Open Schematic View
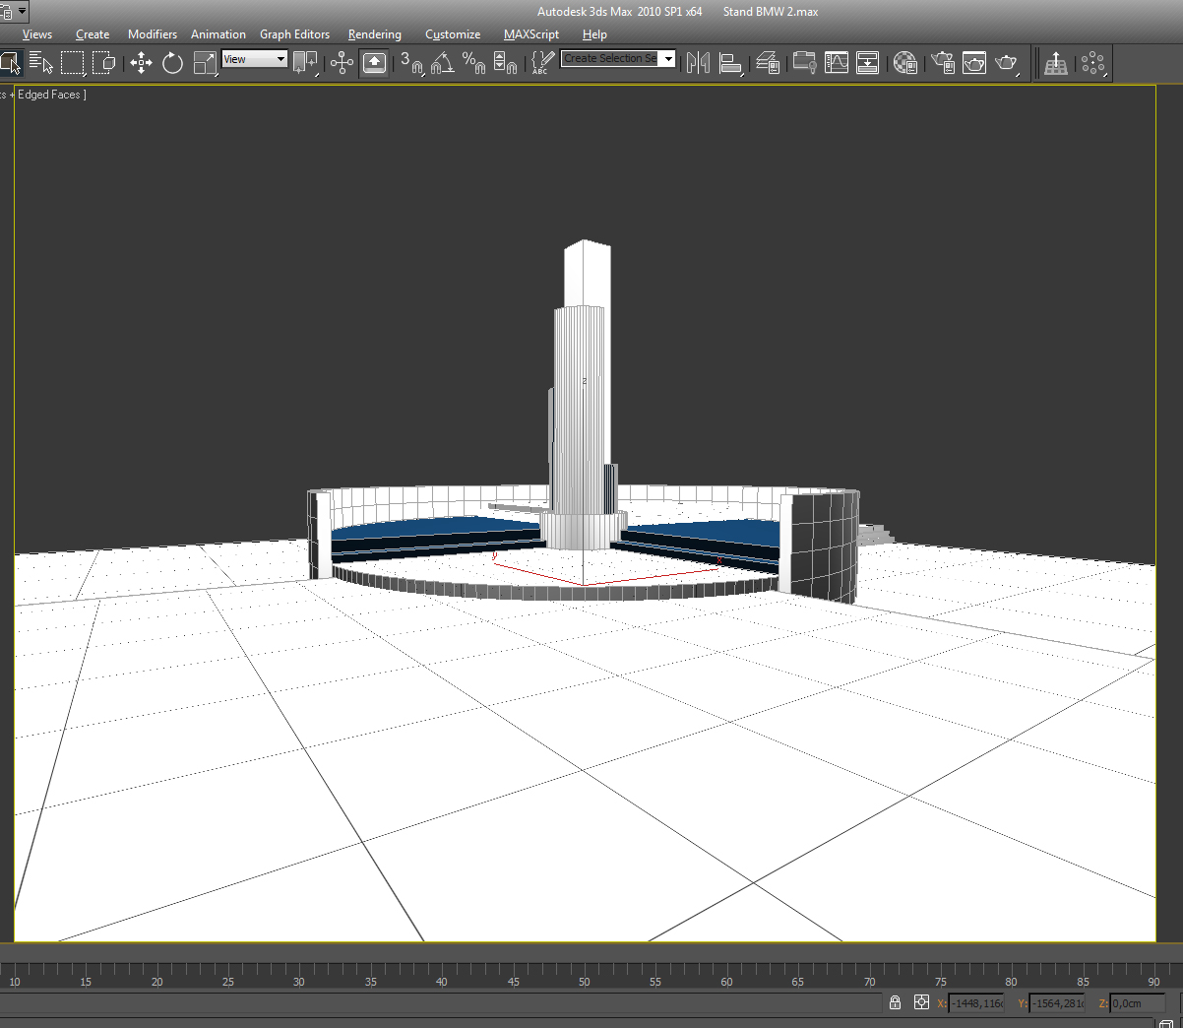The image size is (1183, 1028). pos(868,63)
